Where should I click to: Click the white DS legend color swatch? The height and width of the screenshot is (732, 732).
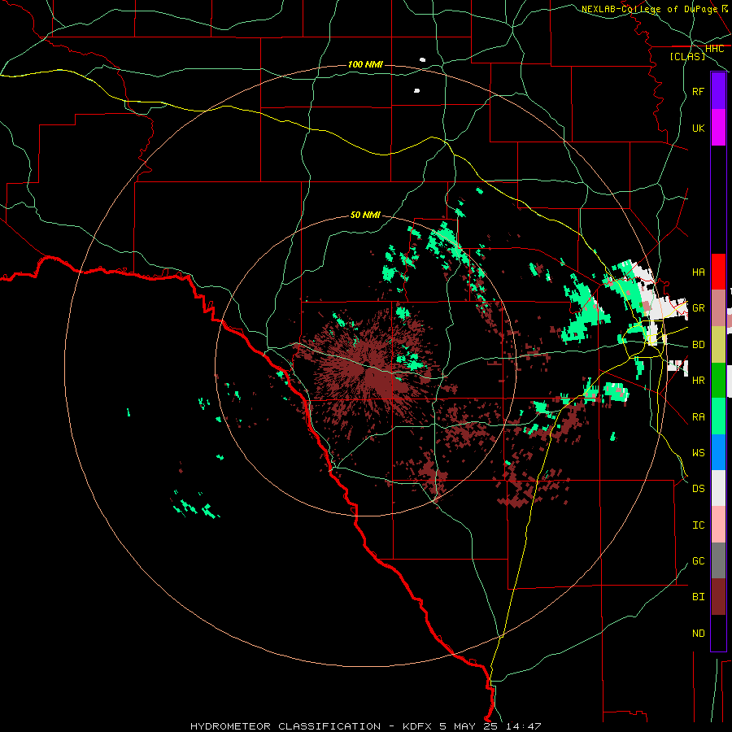718,488
